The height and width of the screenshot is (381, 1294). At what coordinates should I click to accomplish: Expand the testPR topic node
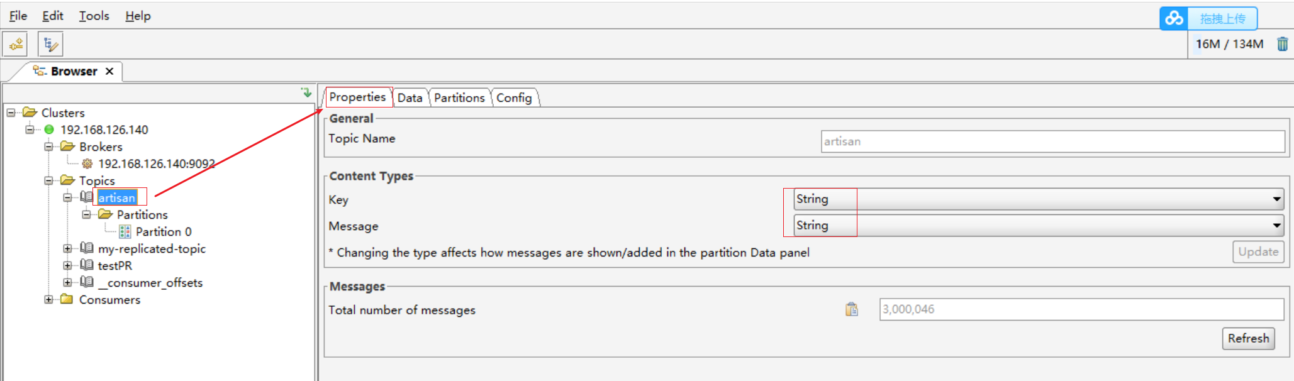pyautogui.click(x=67, y=265)
